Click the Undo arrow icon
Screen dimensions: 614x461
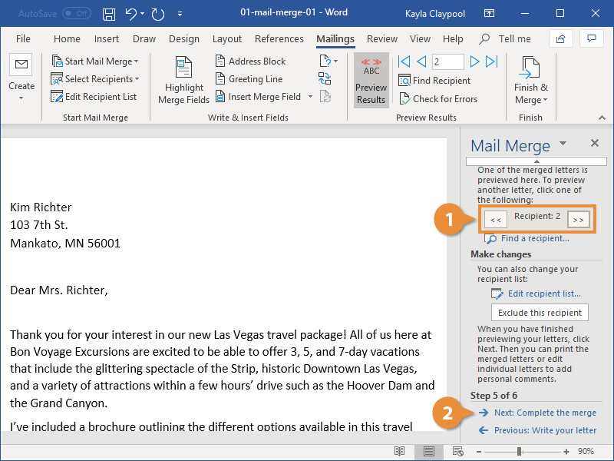131,14
